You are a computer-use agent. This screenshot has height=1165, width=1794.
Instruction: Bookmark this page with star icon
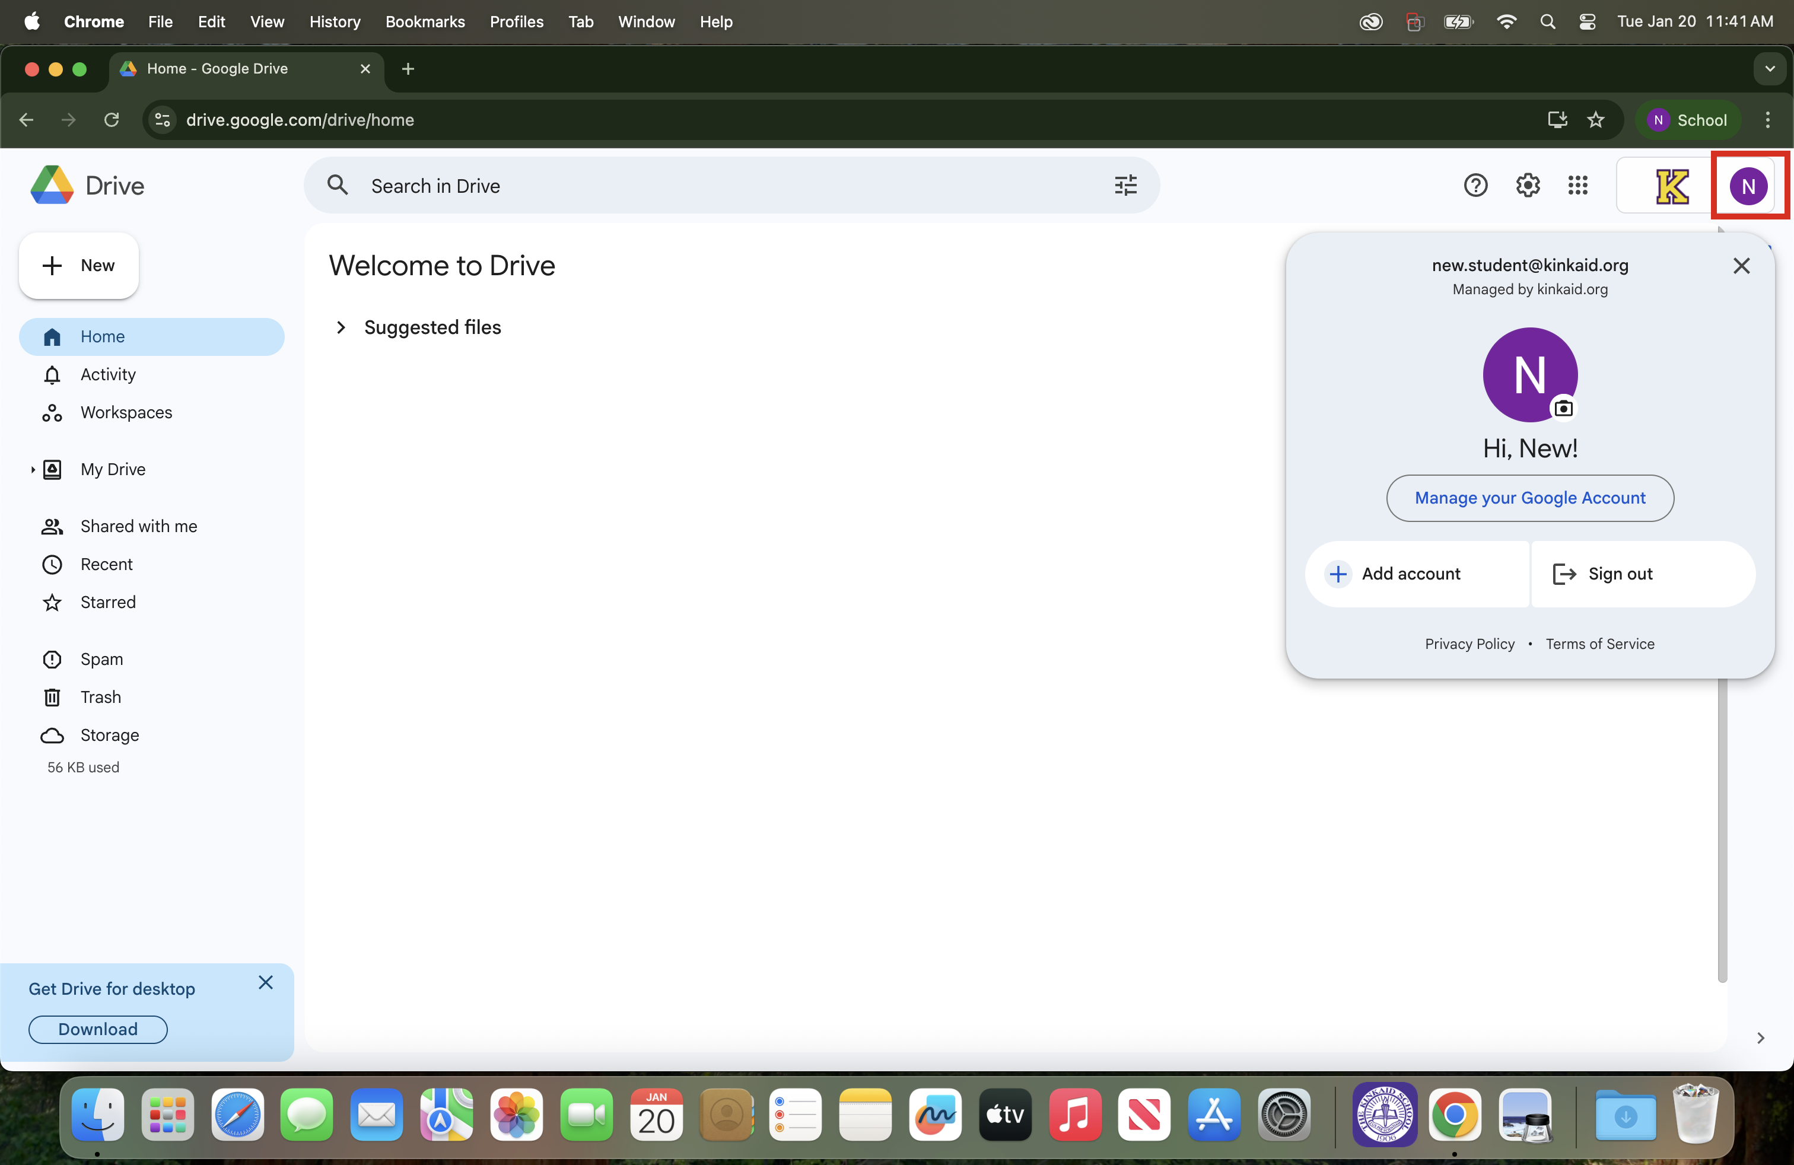click(1596, 120)
